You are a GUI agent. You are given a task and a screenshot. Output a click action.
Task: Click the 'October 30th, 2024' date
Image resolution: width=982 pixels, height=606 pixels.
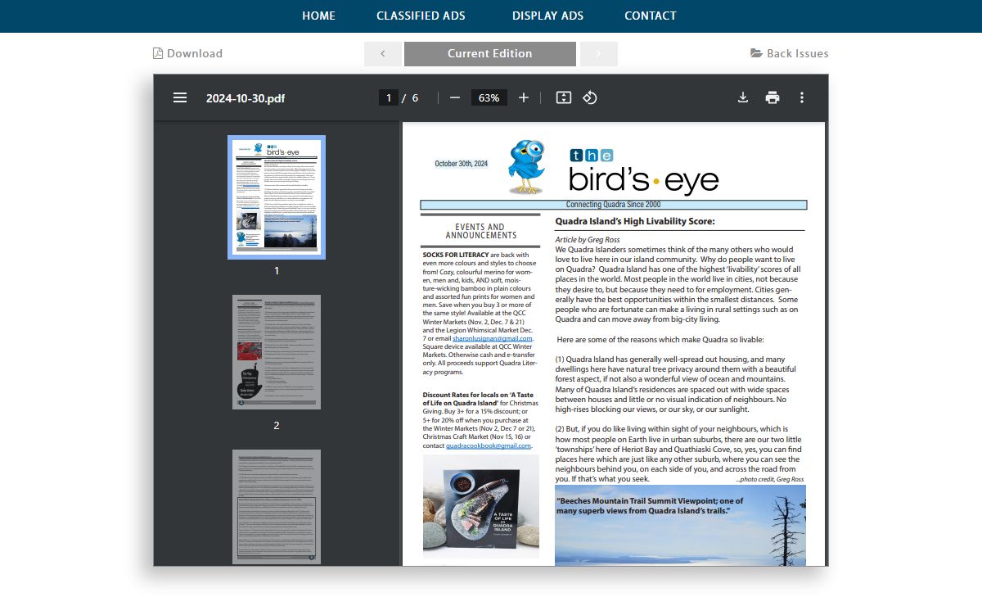click(x=461, y=164)
